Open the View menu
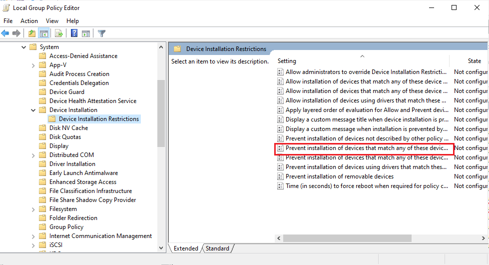This screenshot has width=489, height=265. 52,21
